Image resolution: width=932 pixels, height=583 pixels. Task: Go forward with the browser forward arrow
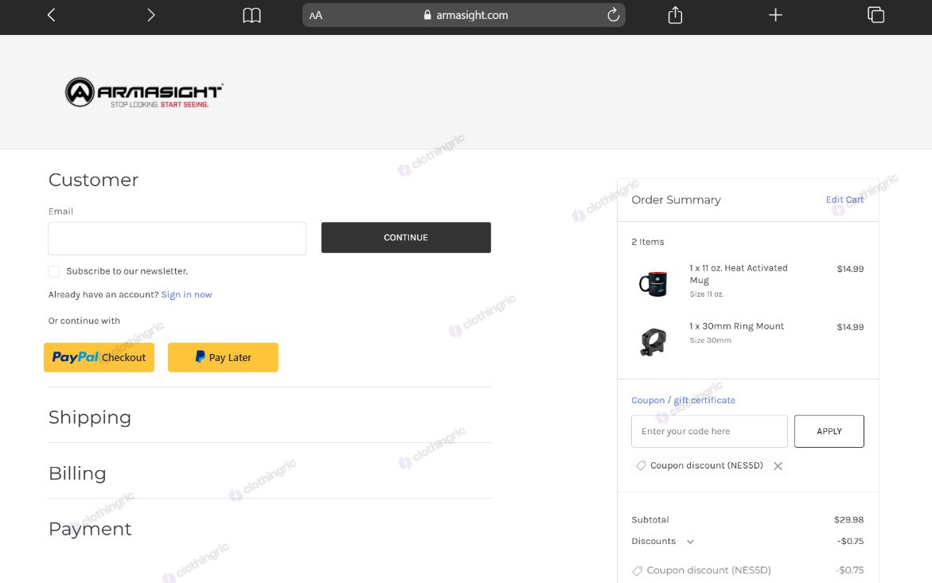151,15
